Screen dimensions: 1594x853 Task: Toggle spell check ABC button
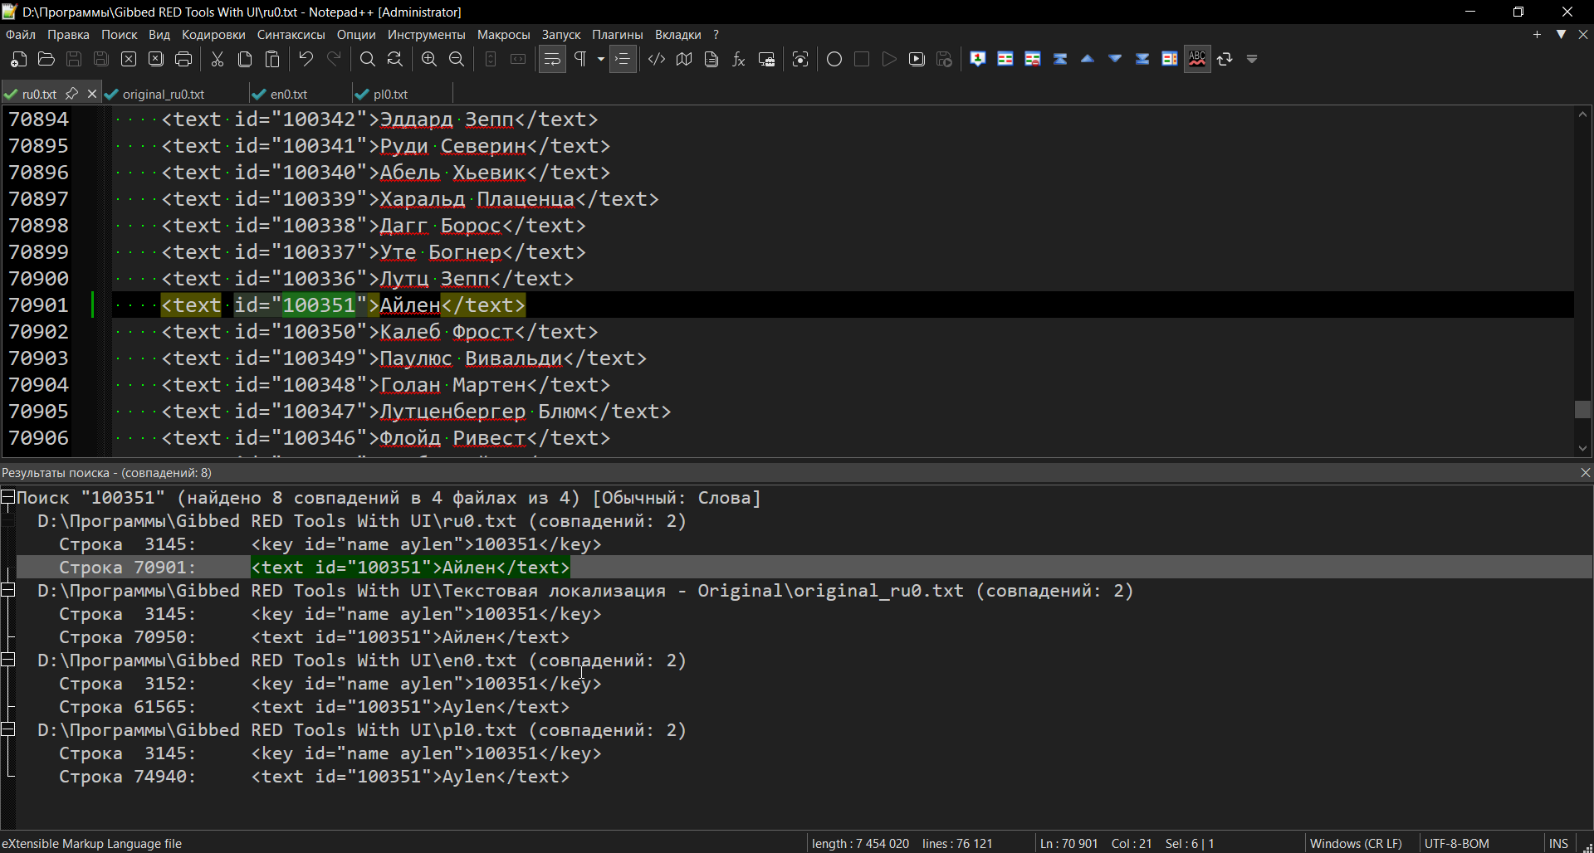coord(1197,59)
